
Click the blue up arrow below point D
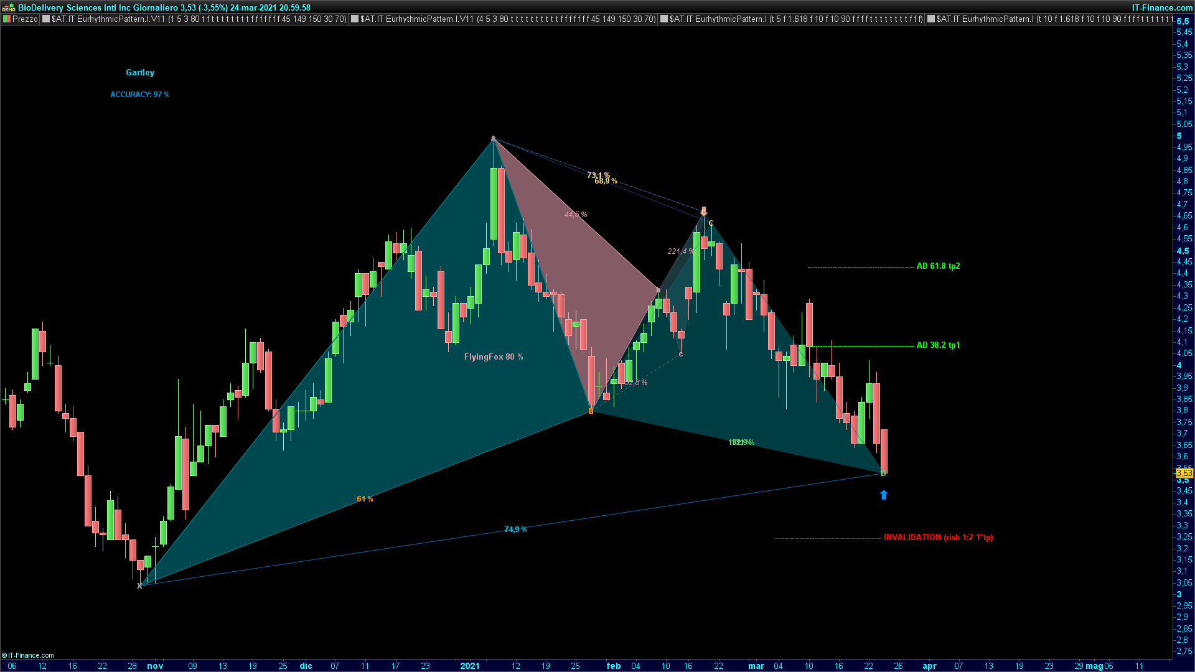point(883,495)
